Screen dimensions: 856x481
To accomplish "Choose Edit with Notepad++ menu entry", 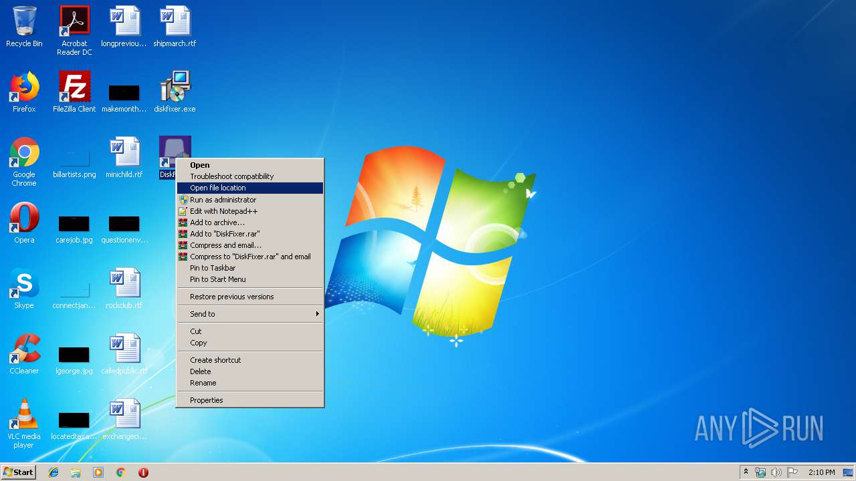I will point(250,211).
